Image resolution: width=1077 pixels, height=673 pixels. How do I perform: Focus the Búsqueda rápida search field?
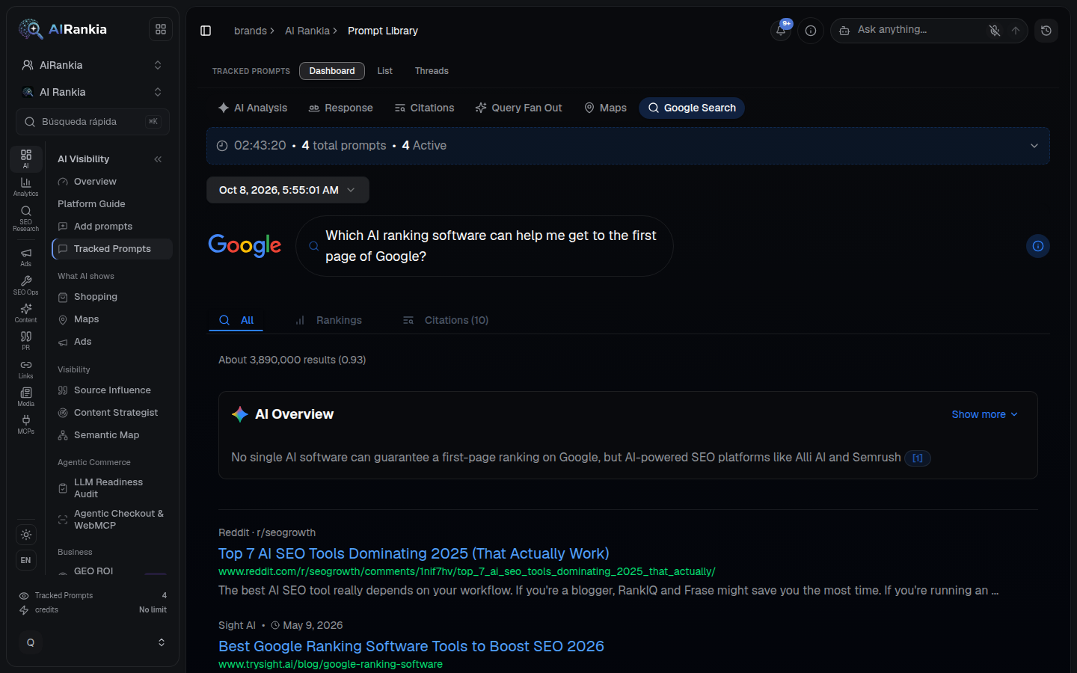tap(93, 122)
